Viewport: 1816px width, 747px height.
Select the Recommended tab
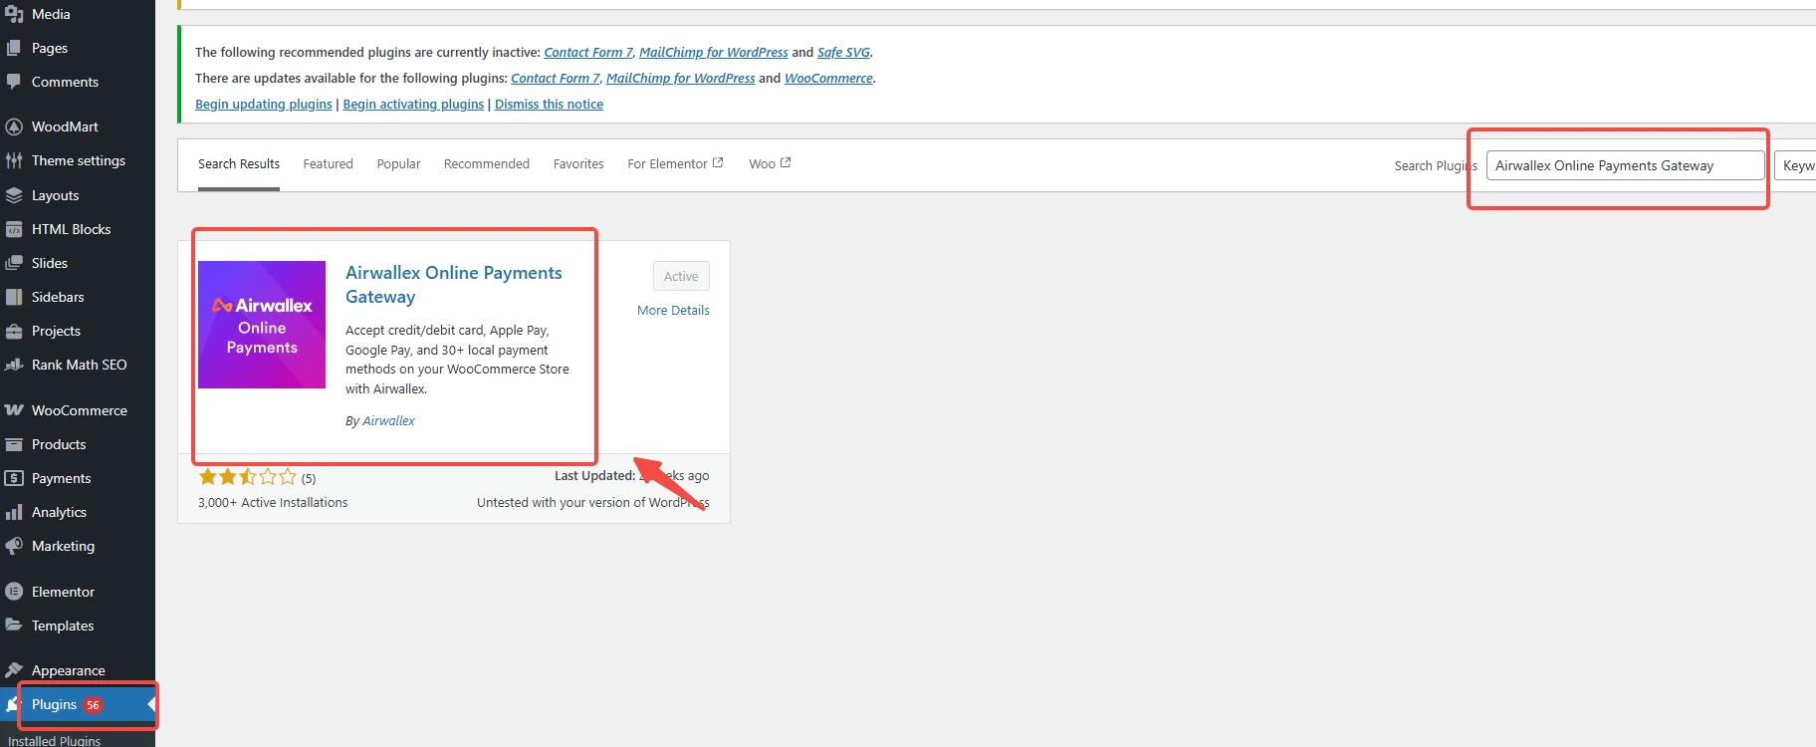(486, 164)
